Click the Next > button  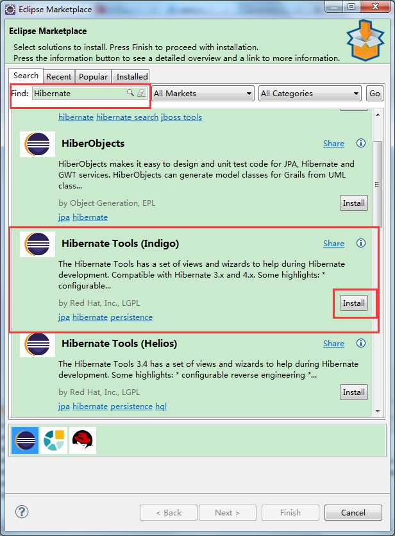(228, 512)
